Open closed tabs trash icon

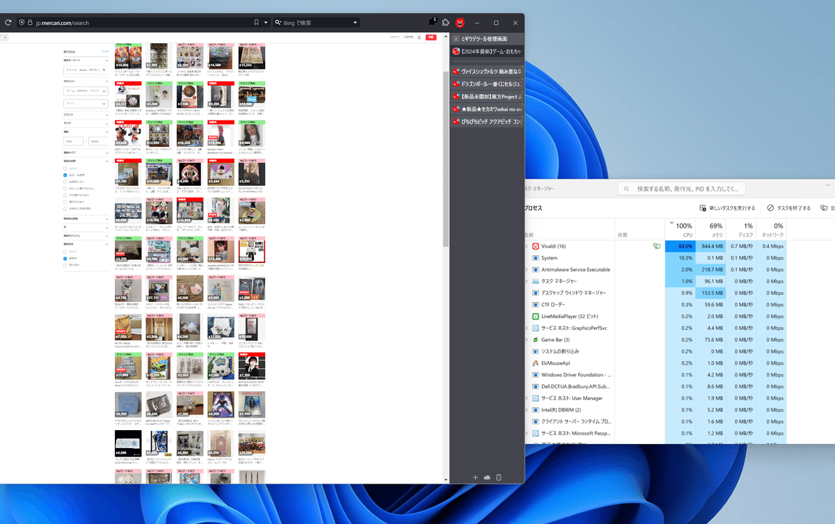point(499,477)
